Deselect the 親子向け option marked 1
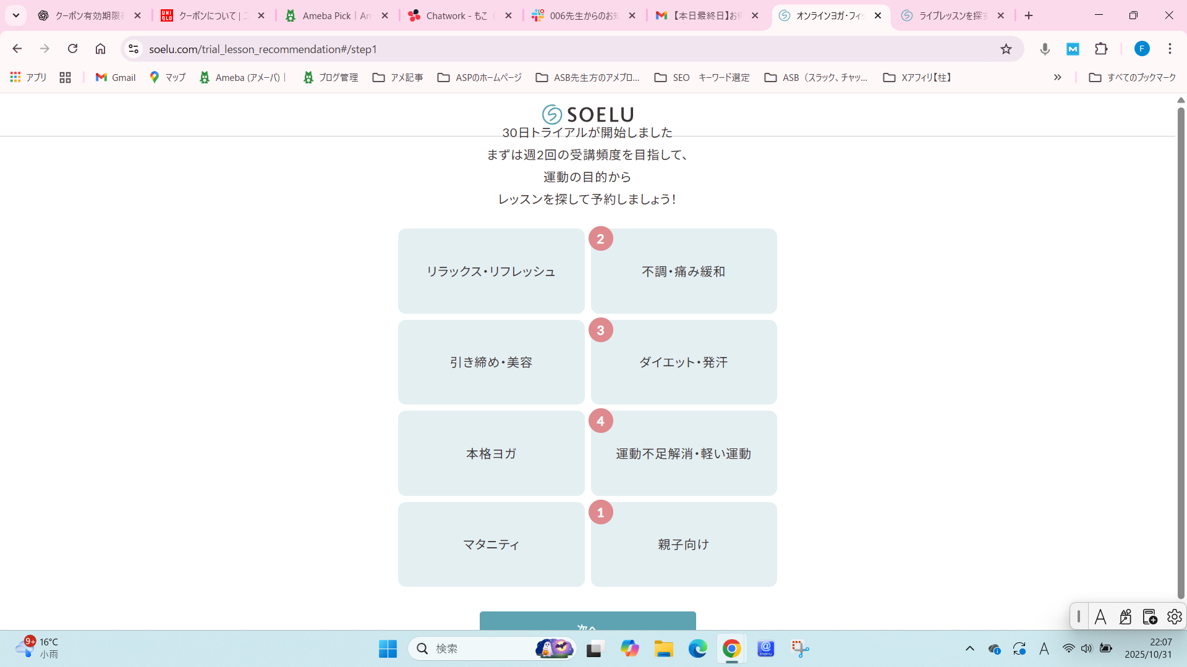The height and width of the screenshot is (667, 1187). click(x=683, y=544)
